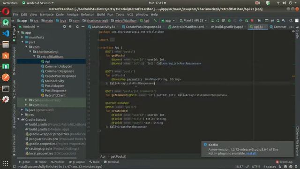
Task: Open Terminal app in Ubuntu dock
Action: [6, 89]
